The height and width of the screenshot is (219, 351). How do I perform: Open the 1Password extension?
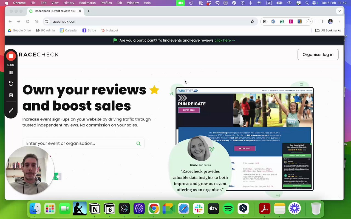tap(273, 21)
